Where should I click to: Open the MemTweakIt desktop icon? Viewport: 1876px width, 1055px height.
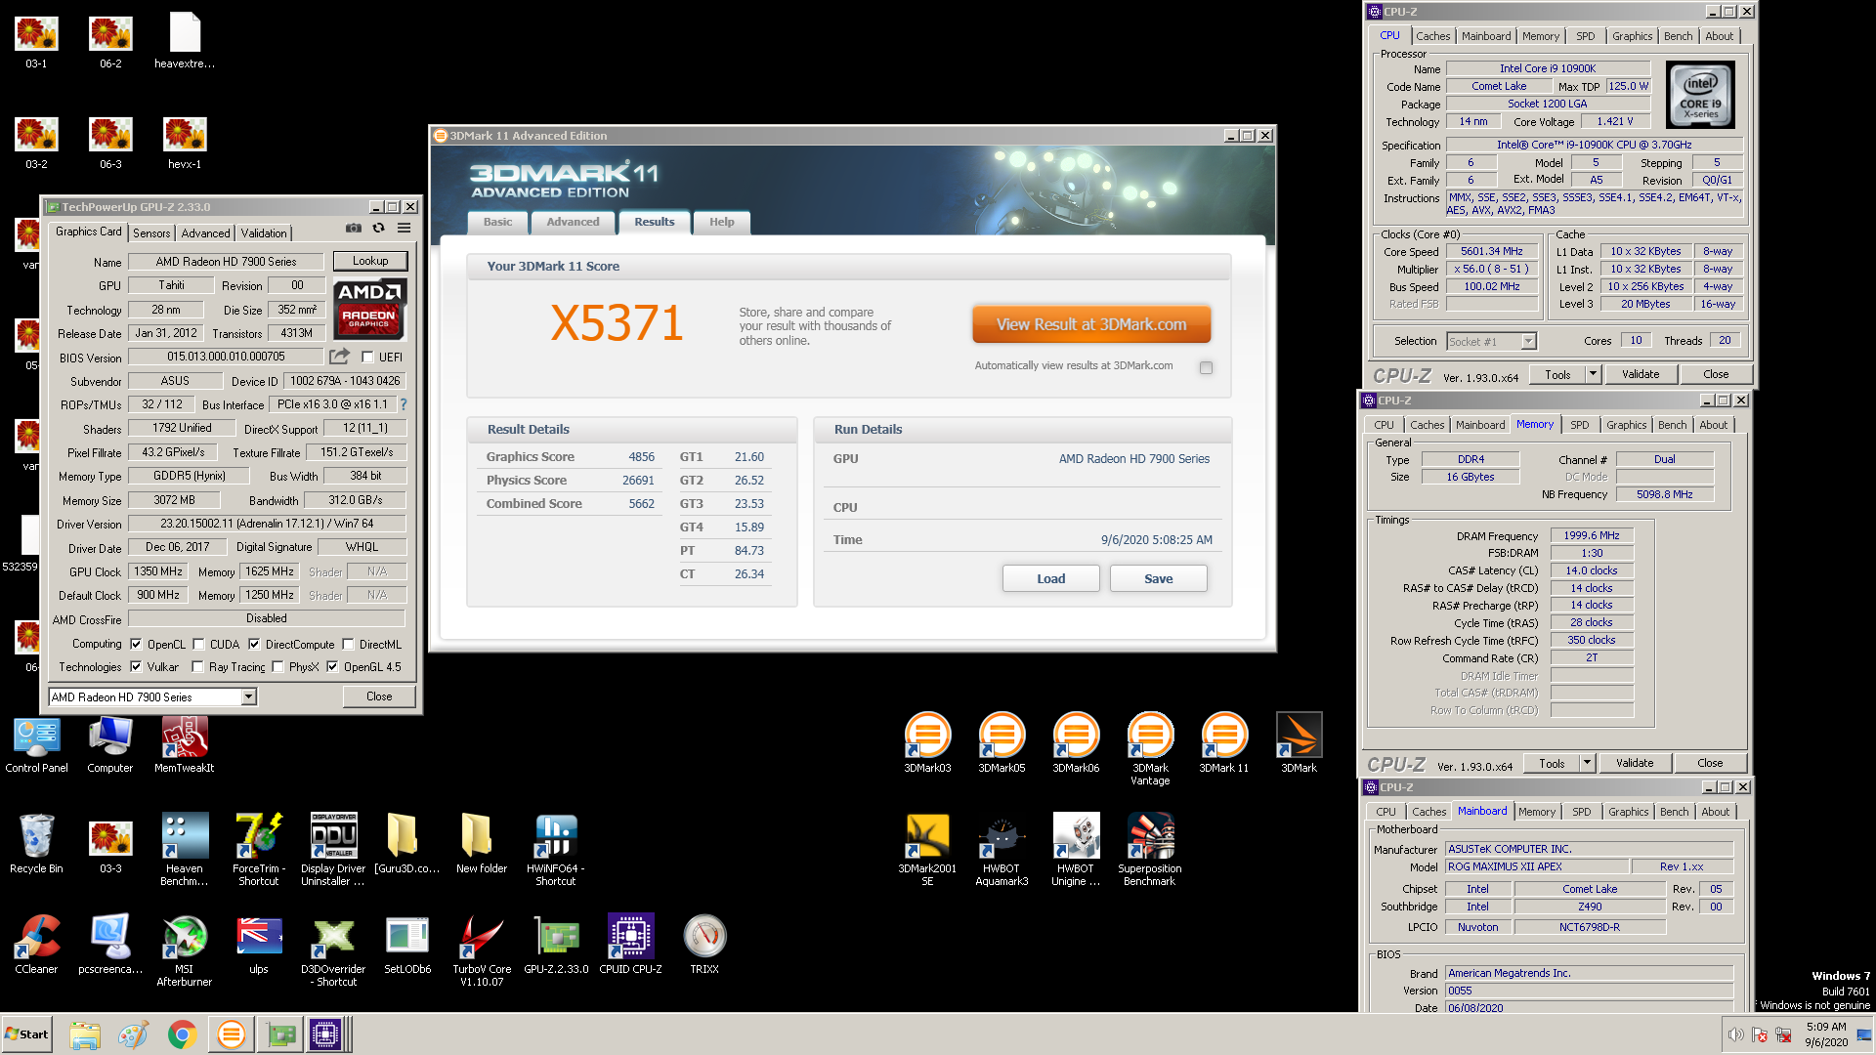[185, 745]
